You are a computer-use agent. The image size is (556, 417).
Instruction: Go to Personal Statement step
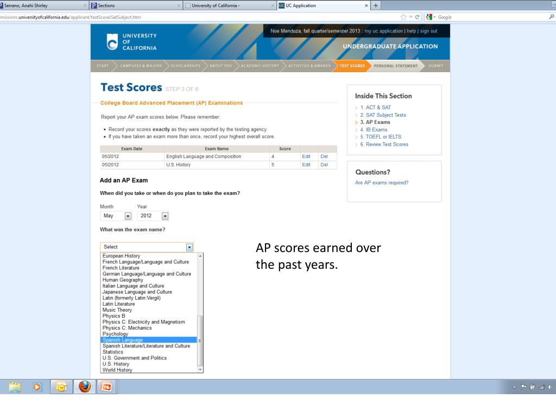pyautogui.click(x=396, y=66)
